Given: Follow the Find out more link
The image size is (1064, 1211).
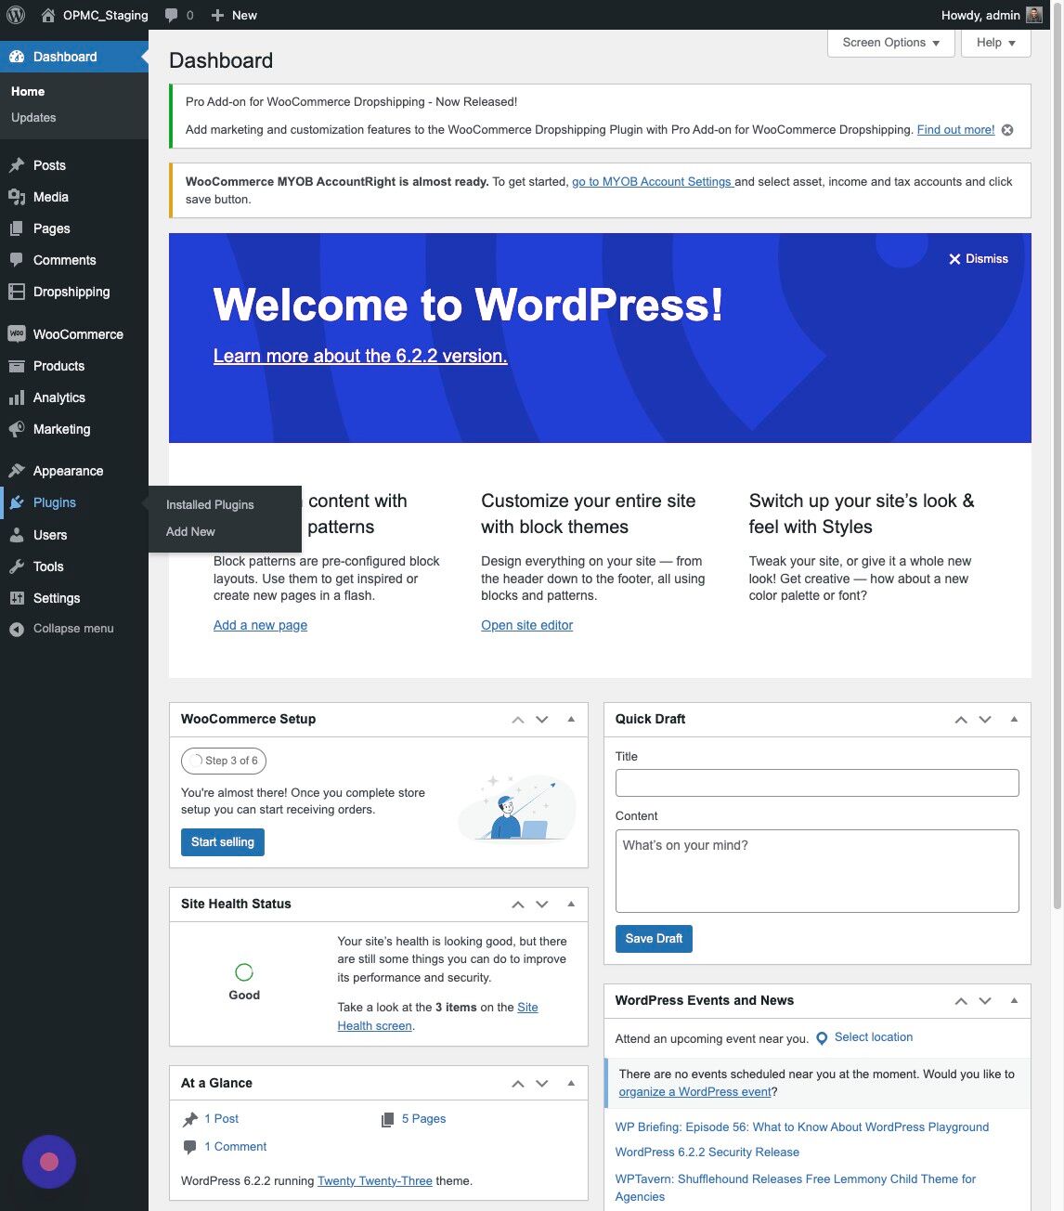Looking at the screenshot, I should [x=955, y=130].
